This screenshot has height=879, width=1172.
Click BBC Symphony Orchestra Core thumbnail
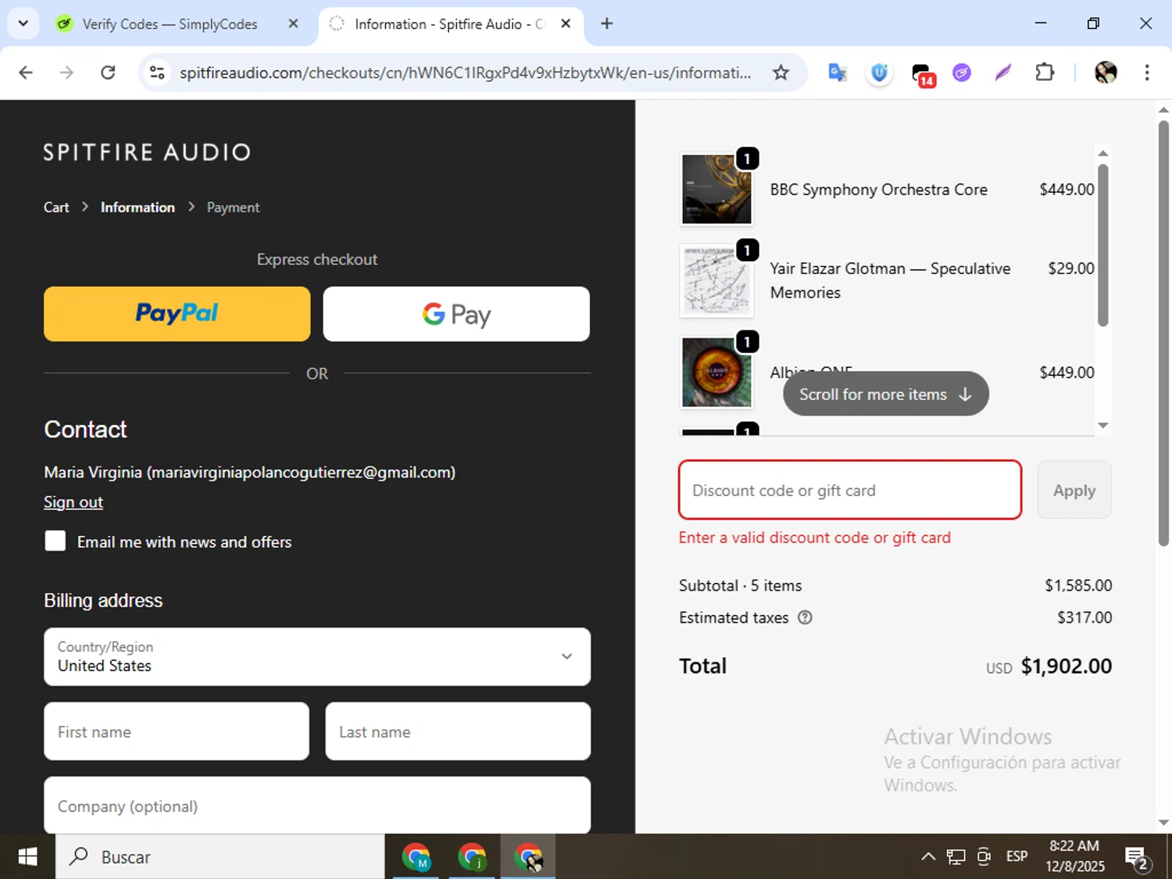tap(716, 189)
